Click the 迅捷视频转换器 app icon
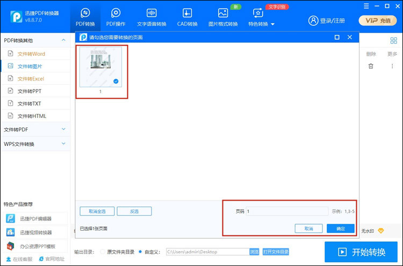403x266 pixels. pyautogui.click(x=11, y=232)
